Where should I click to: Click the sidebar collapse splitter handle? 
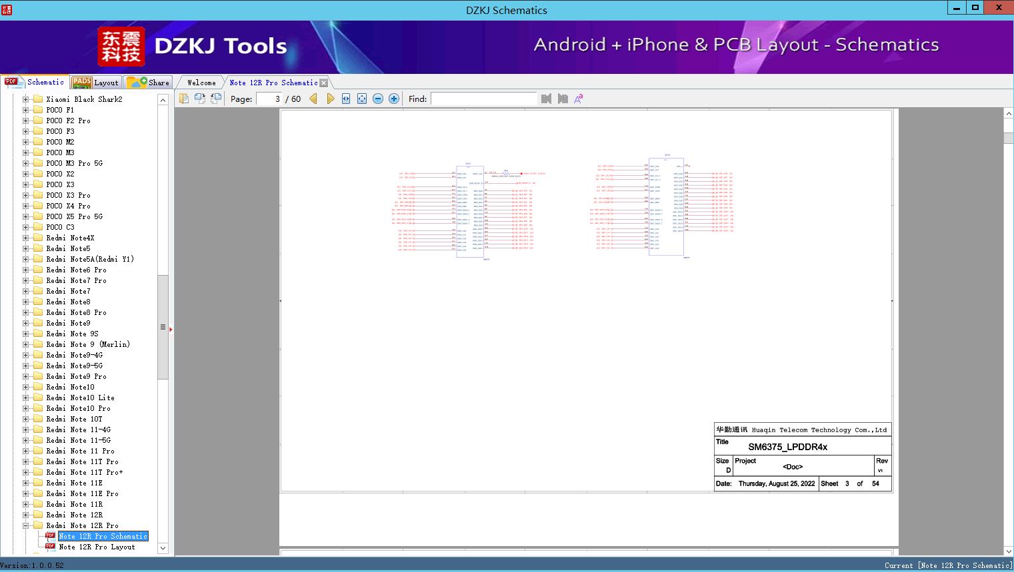(x=171, y=329)
